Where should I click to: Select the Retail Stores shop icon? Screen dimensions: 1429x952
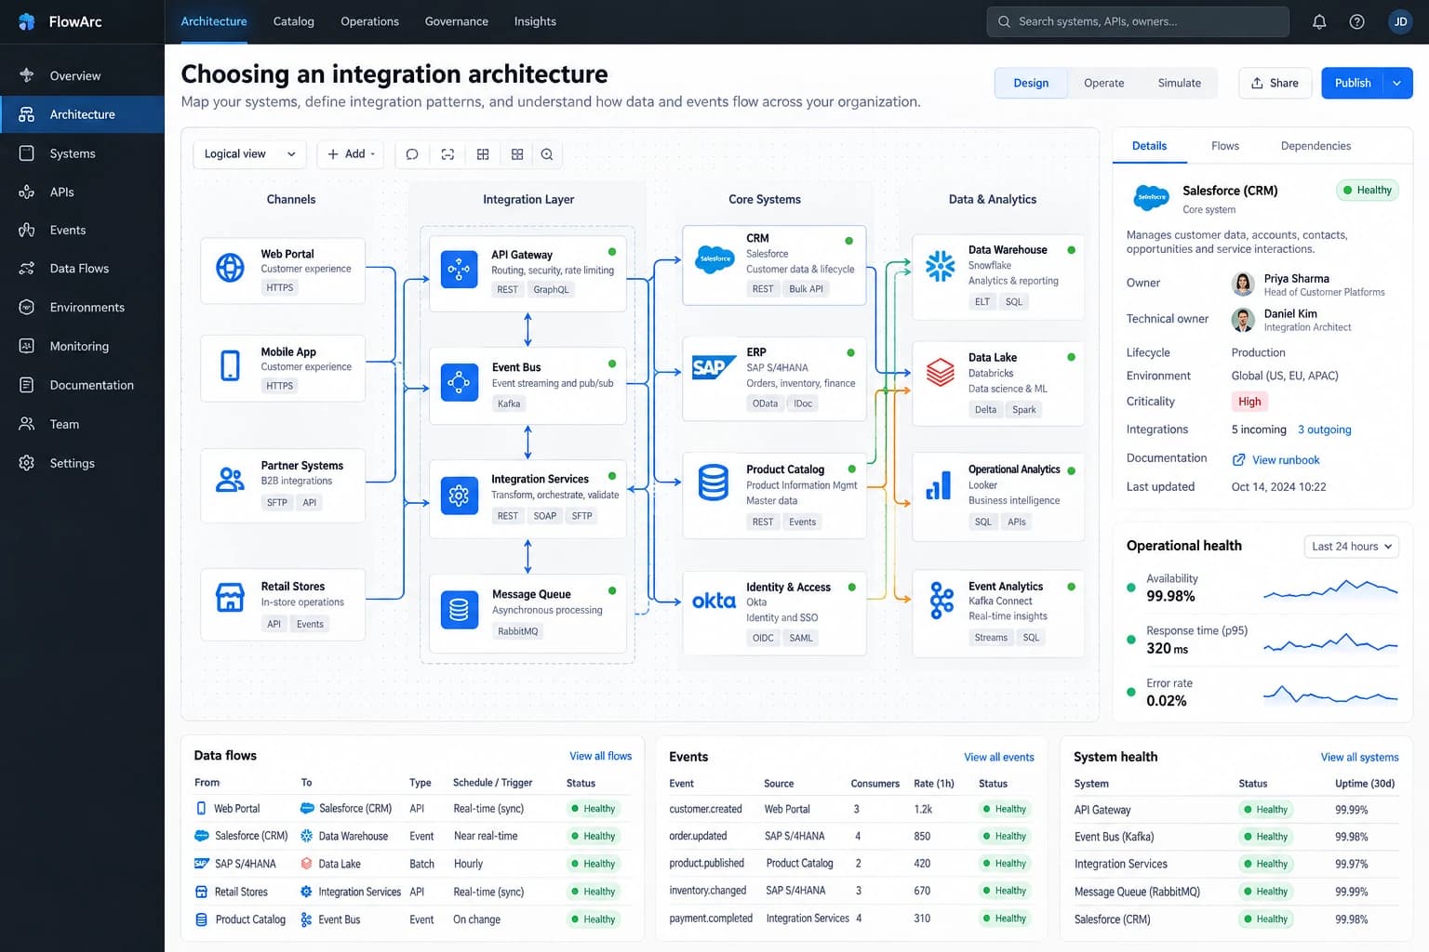tap(230, 597)
